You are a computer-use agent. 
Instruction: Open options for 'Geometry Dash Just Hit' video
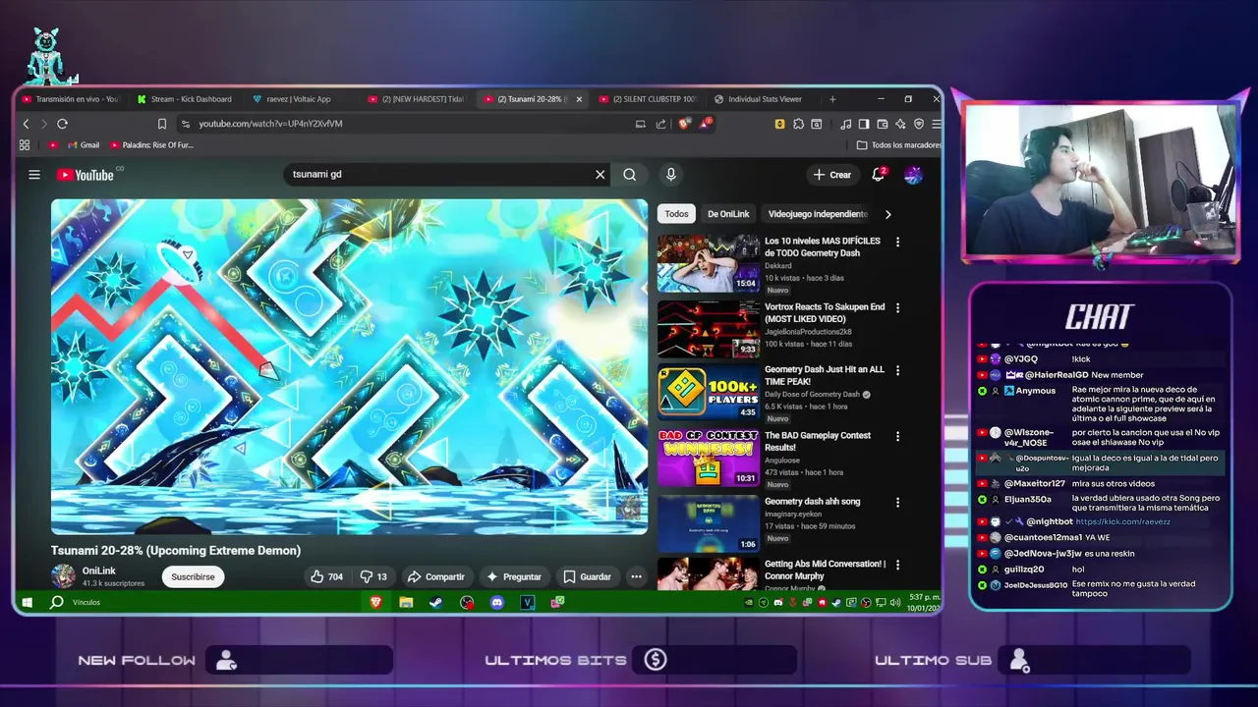[x=897, y=370]
